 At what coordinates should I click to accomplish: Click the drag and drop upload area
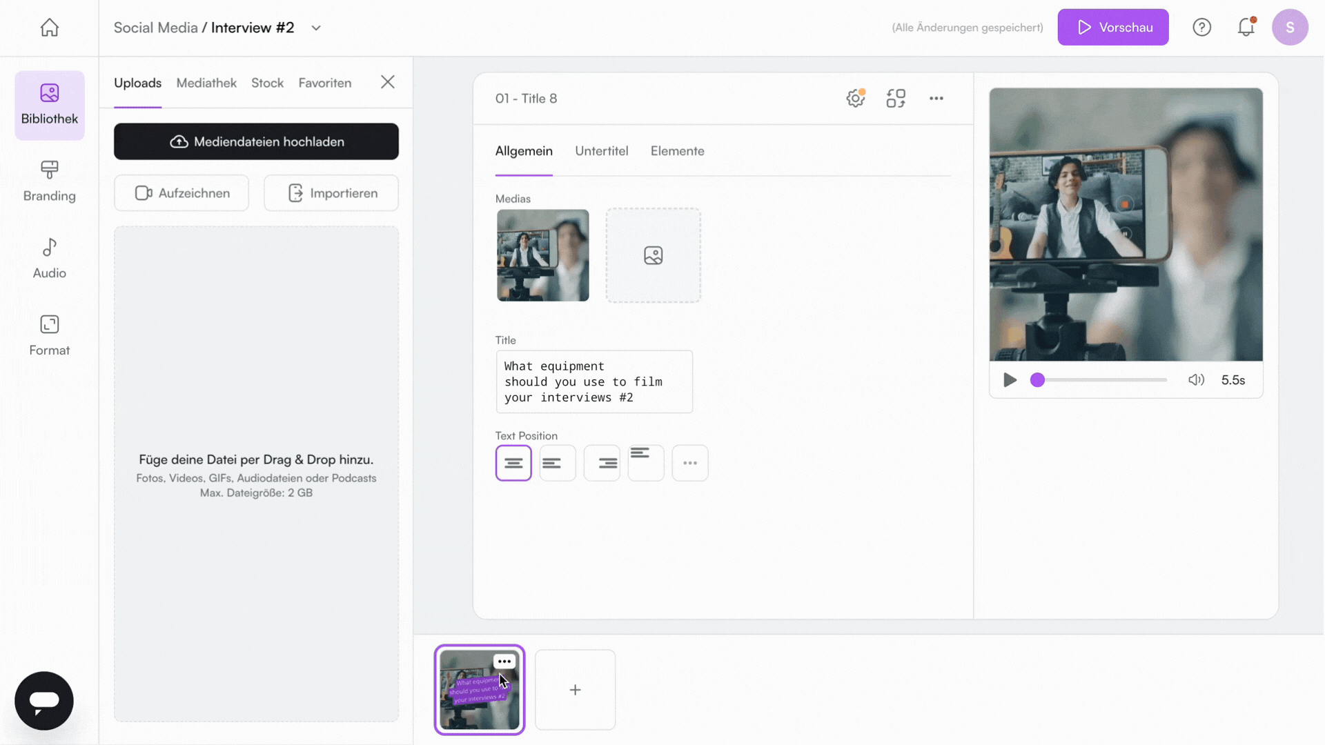256,474
